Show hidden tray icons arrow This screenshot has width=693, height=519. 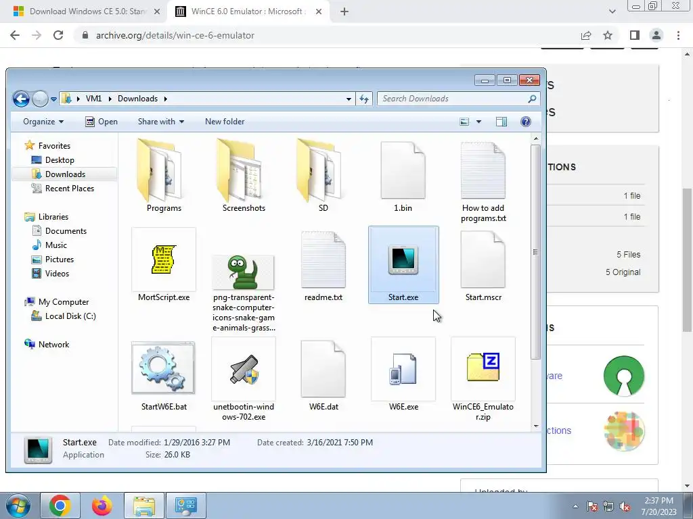pos(575,506)
